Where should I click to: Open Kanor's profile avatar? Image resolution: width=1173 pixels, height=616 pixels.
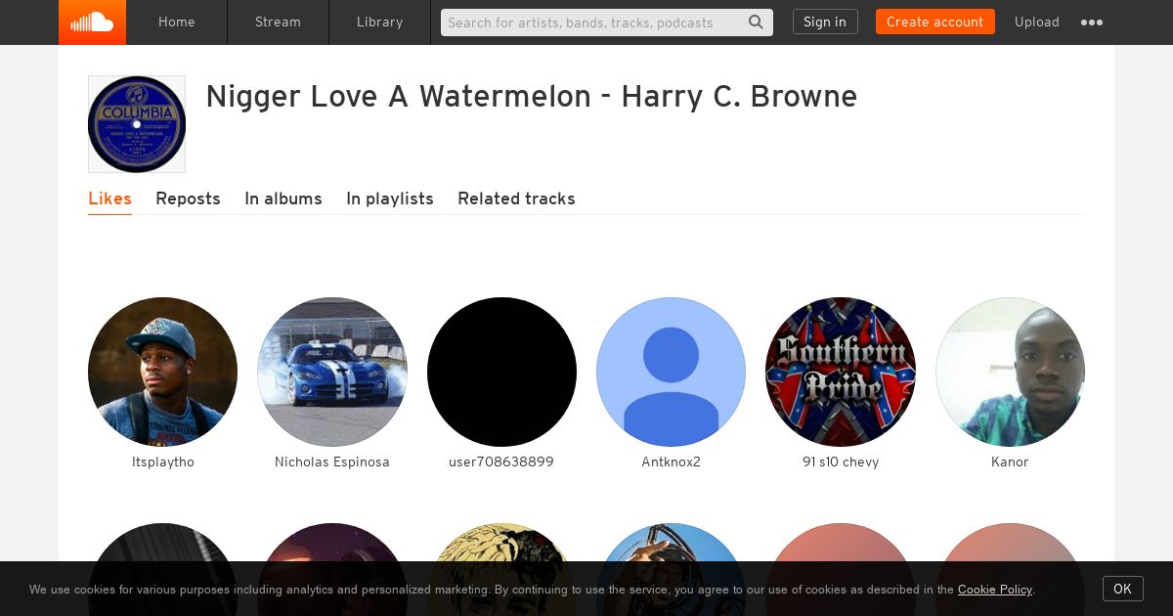pos(1010,372)
